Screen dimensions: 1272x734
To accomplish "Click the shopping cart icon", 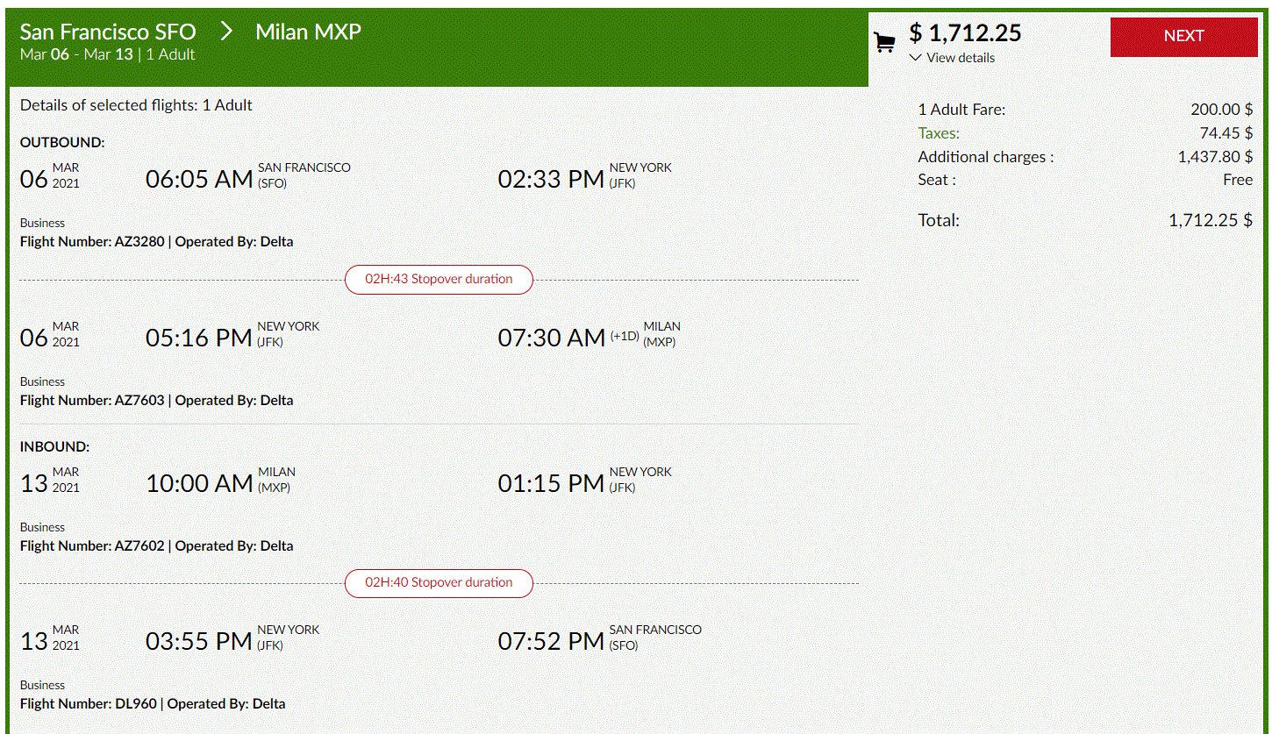I will coord(884,40).
